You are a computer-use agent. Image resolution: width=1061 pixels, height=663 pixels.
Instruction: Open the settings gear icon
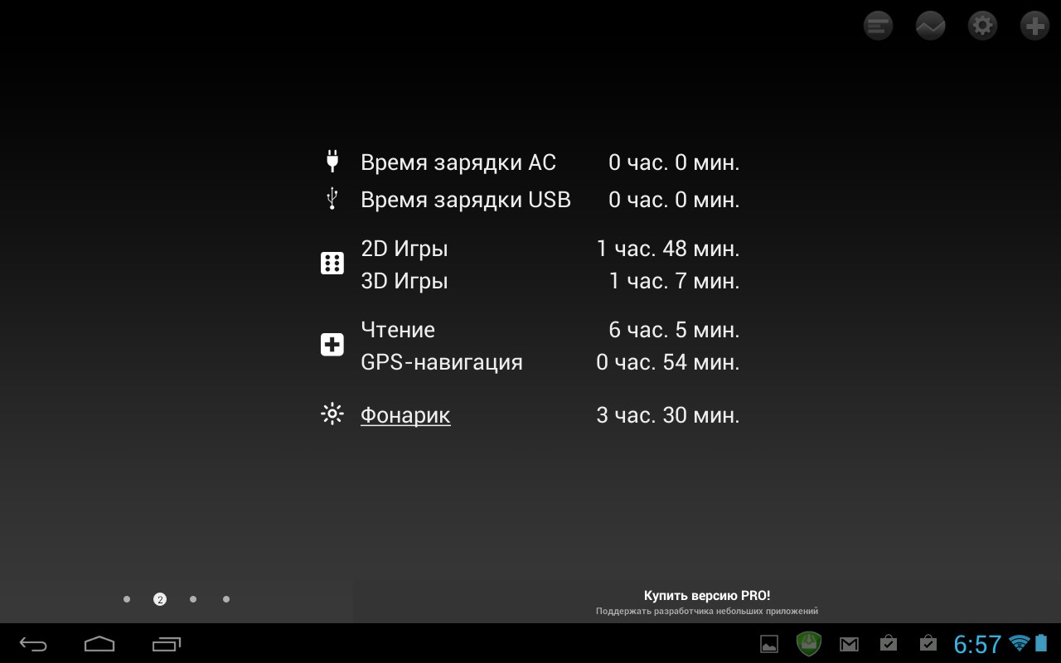(x=982, y=26)
